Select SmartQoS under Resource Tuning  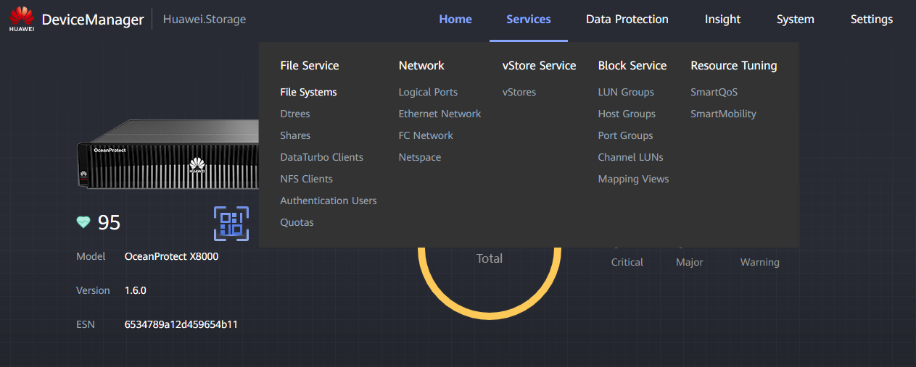click(714, 92)
